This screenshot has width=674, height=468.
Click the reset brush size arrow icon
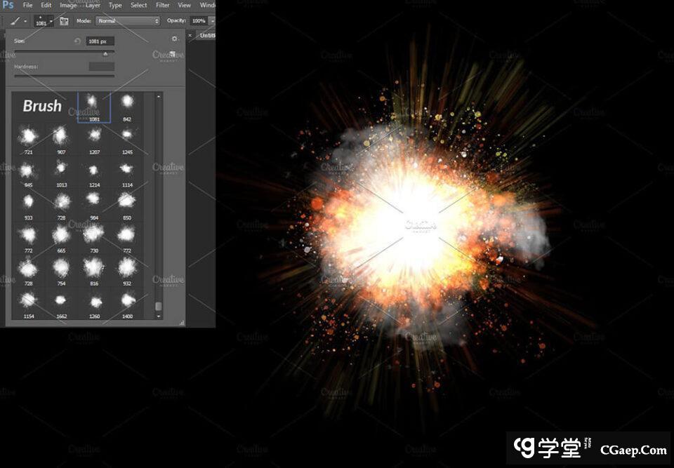(77, 41)
